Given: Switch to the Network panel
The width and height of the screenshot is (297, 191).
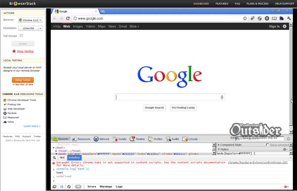Looking at the screenshot, I should (x=102, y=139).
